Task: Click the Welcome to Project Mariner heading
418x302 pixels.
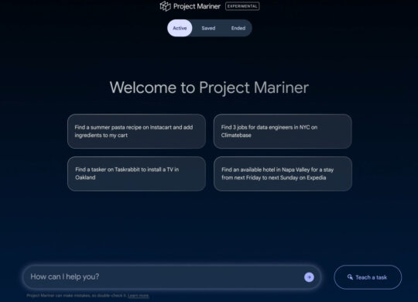Action: pos(209,88)
